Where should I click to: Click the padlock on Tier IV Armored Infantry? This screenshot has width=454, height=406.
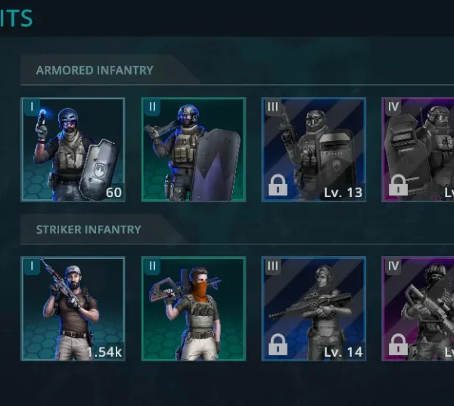tap(398, 185)
